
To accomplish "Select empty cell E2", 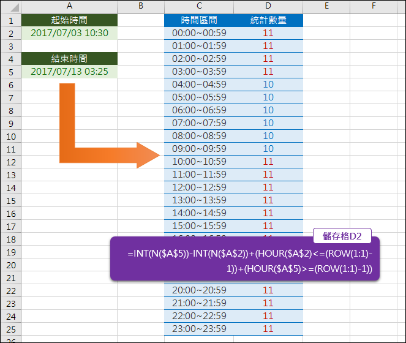I will tap(326, 33).
